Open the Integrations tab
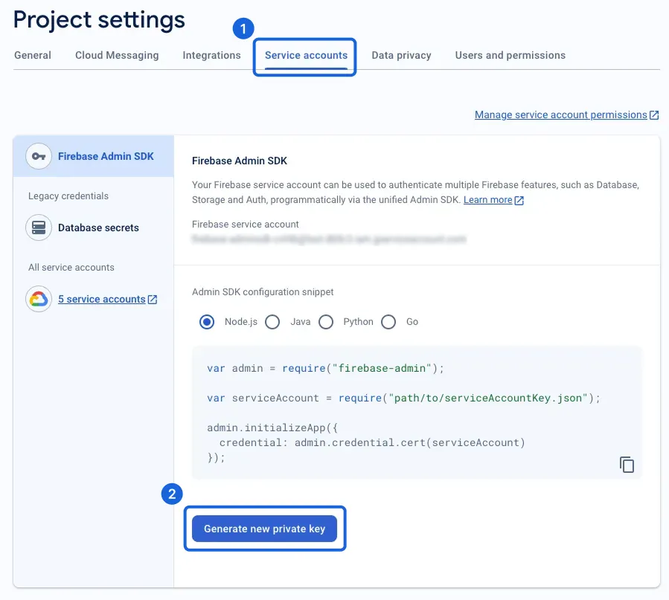669x600 pixels. pos(211,56)
